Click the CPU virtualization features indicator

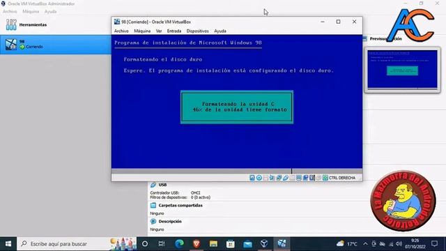(x=312, y=178)
